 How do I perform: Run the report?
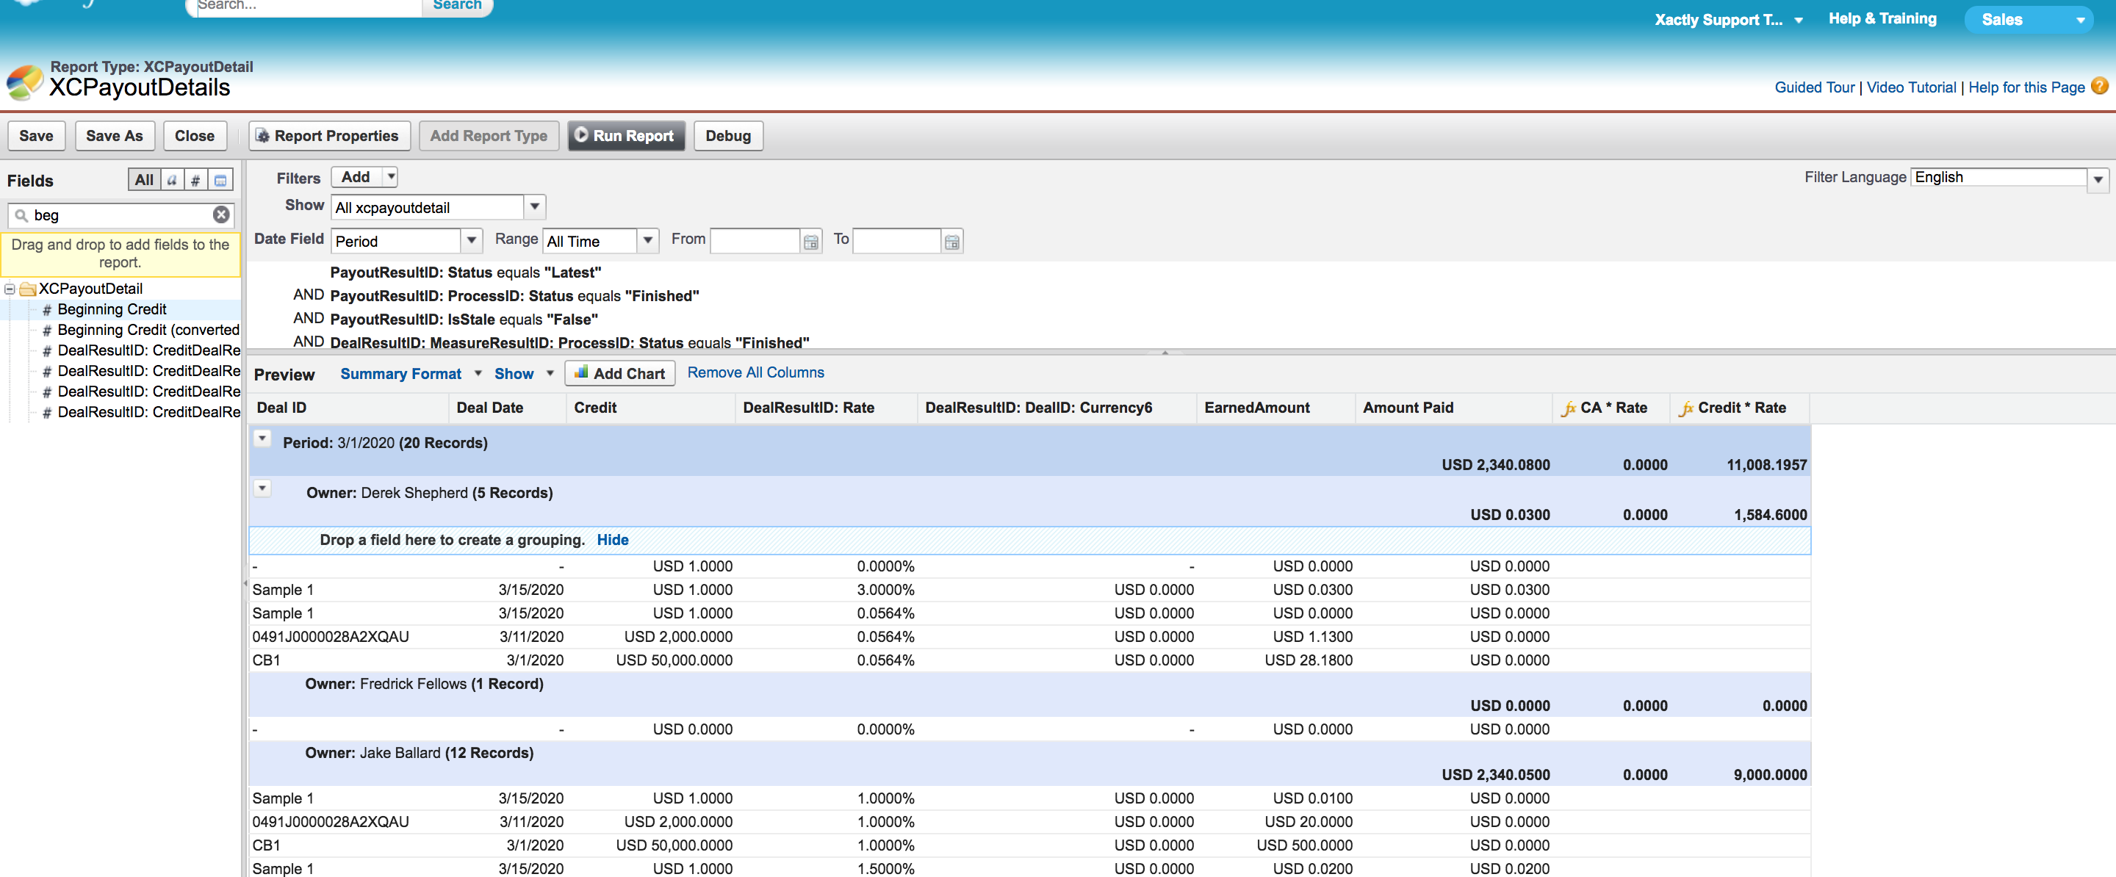[625, 135]
